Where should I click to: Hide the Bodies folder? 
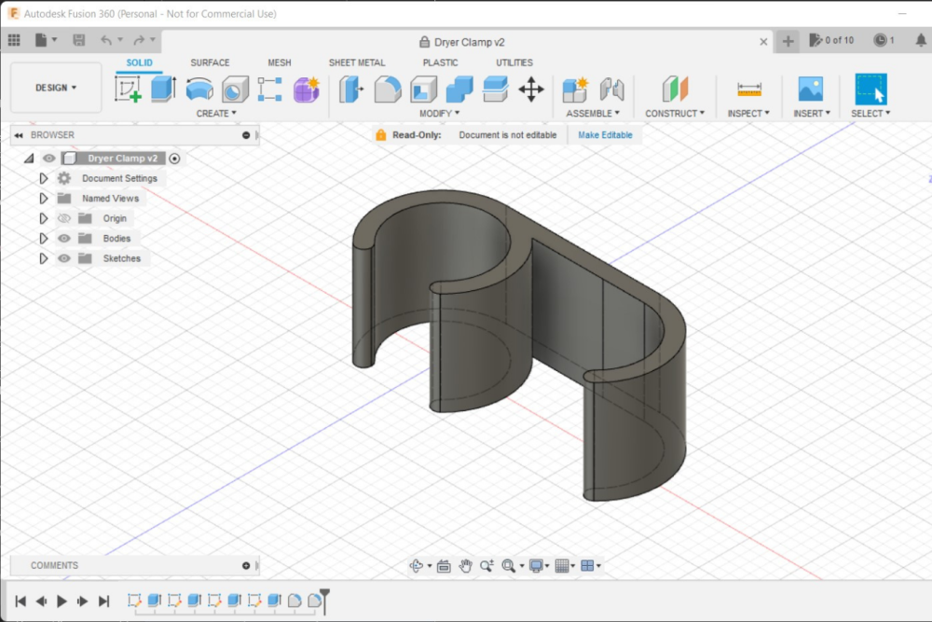pos(63,239)
